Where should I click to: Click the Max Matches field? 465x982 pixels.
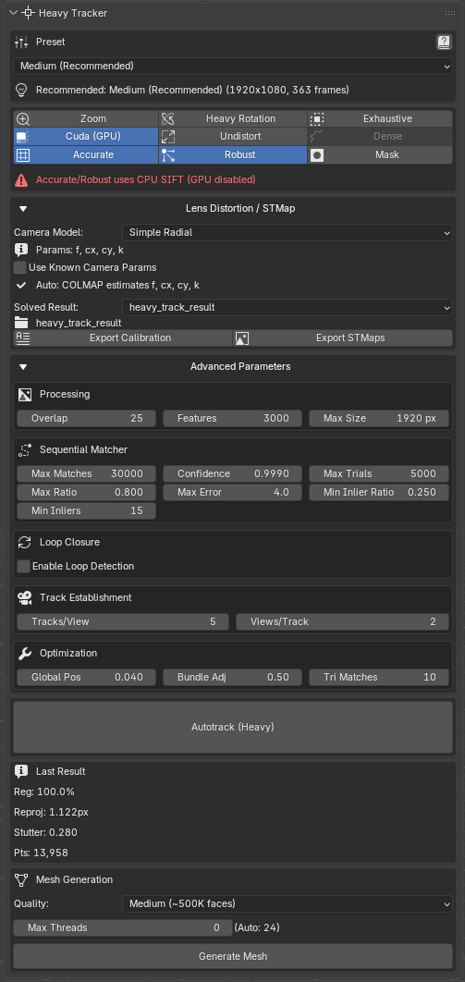(86, 473)
